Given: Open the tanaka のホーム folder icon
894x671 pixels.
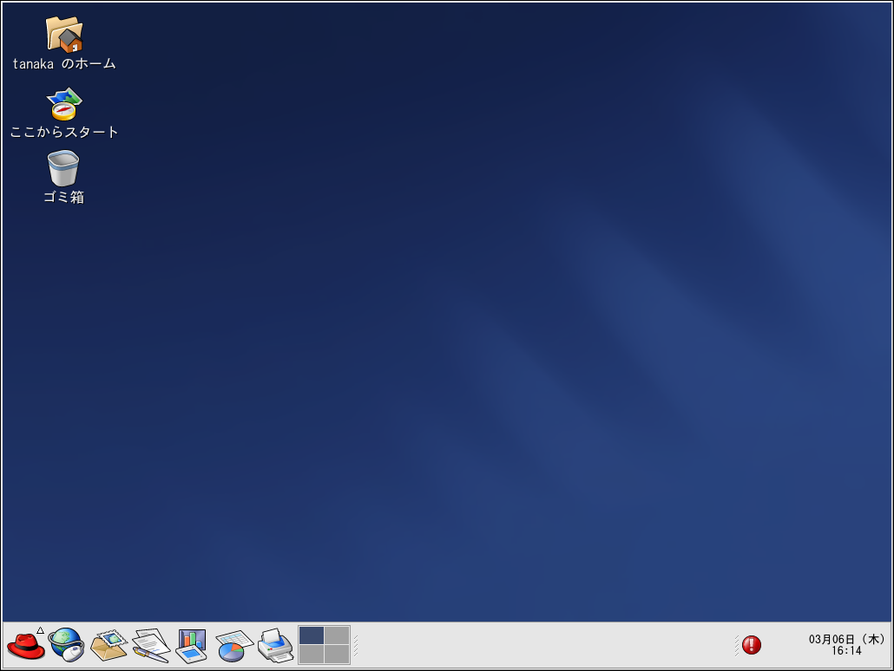Looking at the screenshot, I should pos(63,35).
